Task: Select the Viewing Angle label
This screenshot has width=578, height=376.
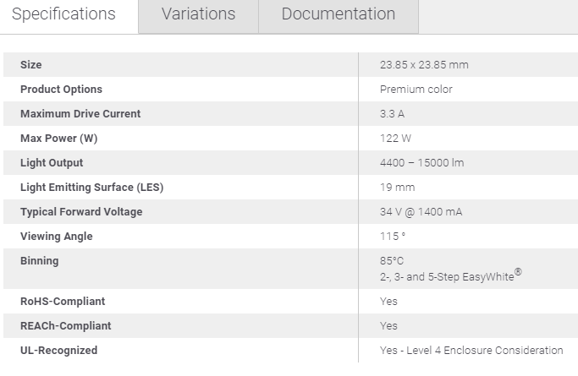Action: point(57,237)
